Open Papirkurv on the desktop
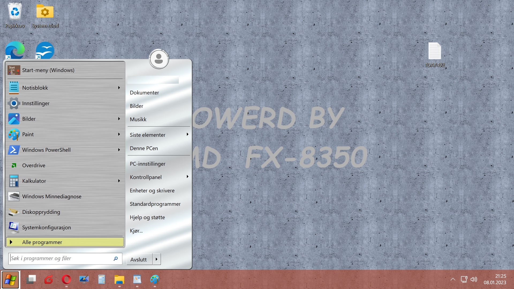Viewport: 514px width, 289px height. pyautogui.click(x=15, y=12)
